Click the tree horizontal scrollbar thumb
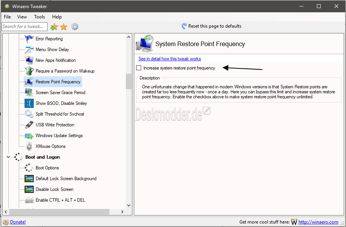The image size is (346, 227). click(x=59, y=212)
